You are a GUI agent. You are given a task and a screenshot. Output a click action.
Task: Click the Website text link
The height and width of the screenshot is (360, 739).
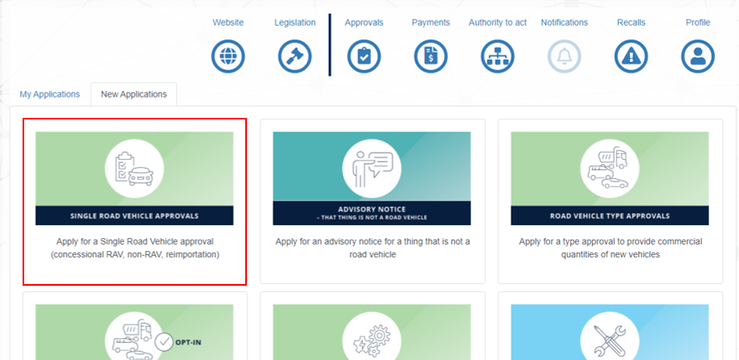pyautogui.click(x=228, y=23)
